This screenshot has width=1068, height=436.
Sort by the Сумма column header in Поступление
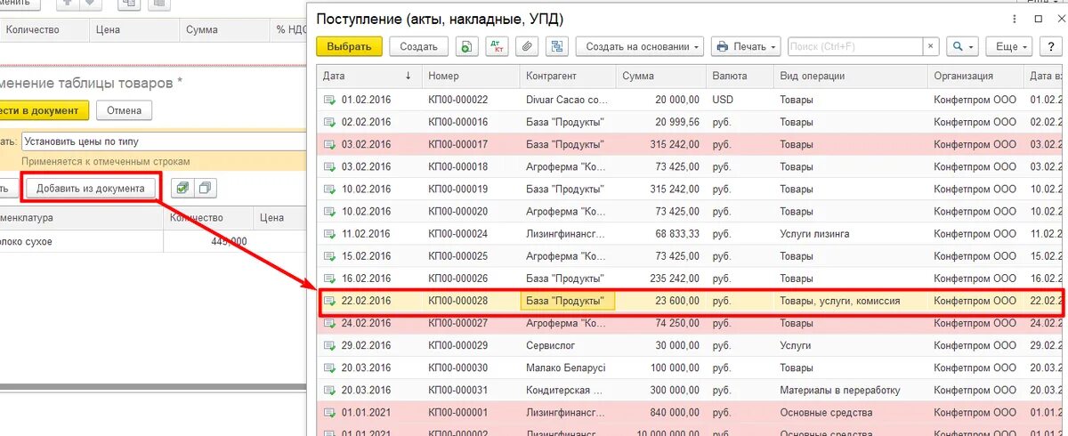click(660, 76)
